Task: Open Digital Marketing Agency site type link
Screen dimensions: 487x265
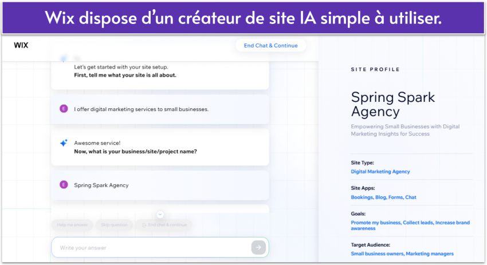Action: tap(380, 172)
